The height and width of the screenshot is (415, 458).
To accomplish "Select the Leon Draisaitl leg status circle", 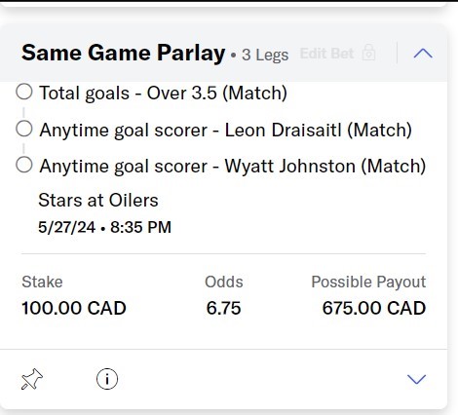I will pos(24,129).
